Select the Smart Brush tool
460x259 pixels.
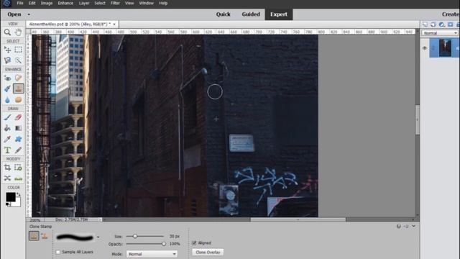(x=7, y=88)
